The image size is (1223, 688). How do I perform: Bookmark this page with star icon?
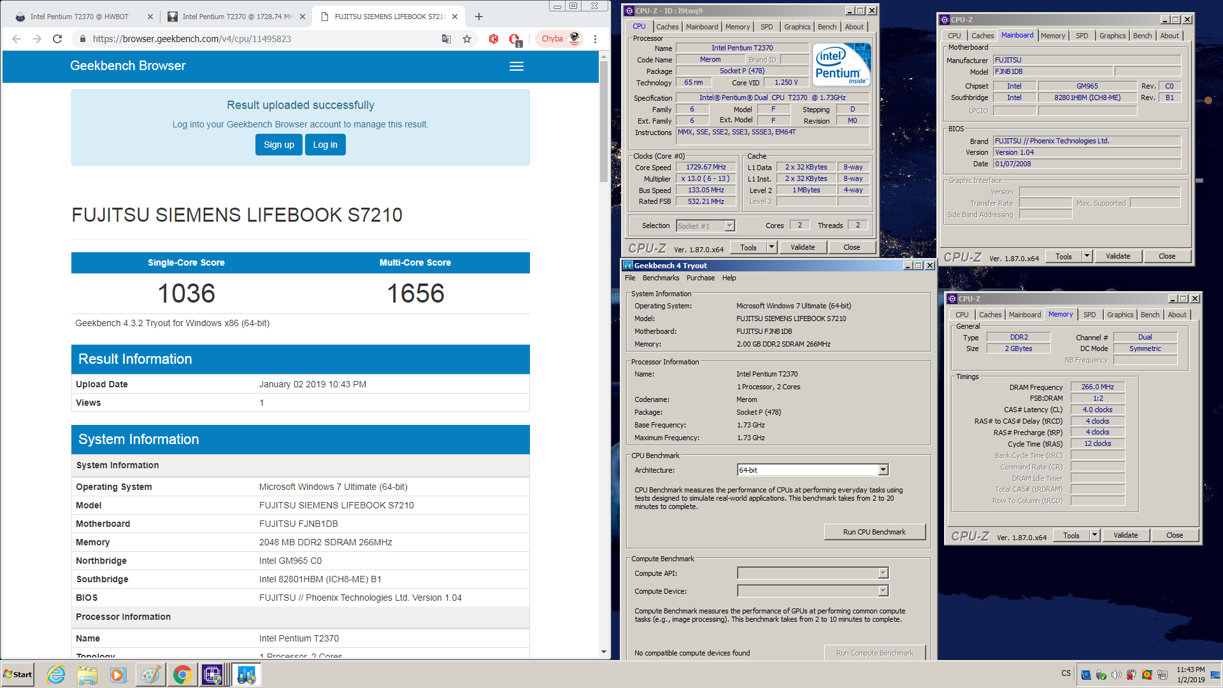click(467, 39)
